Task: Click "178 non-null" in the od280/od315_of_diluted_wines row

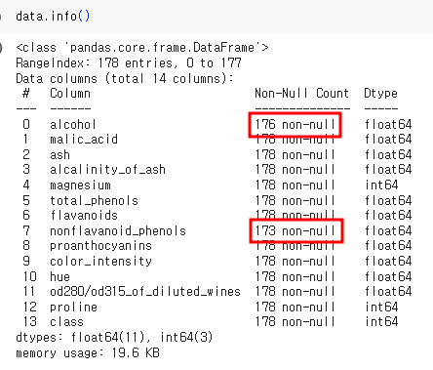Action: [295, 292]
